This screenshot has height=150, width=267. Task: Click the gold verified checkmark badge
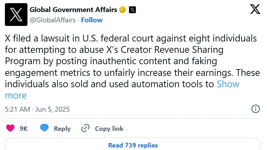122,10
